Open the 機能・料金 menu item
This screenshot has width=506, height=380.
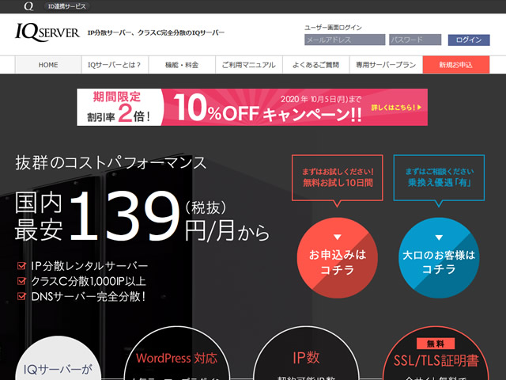point(182,65)
